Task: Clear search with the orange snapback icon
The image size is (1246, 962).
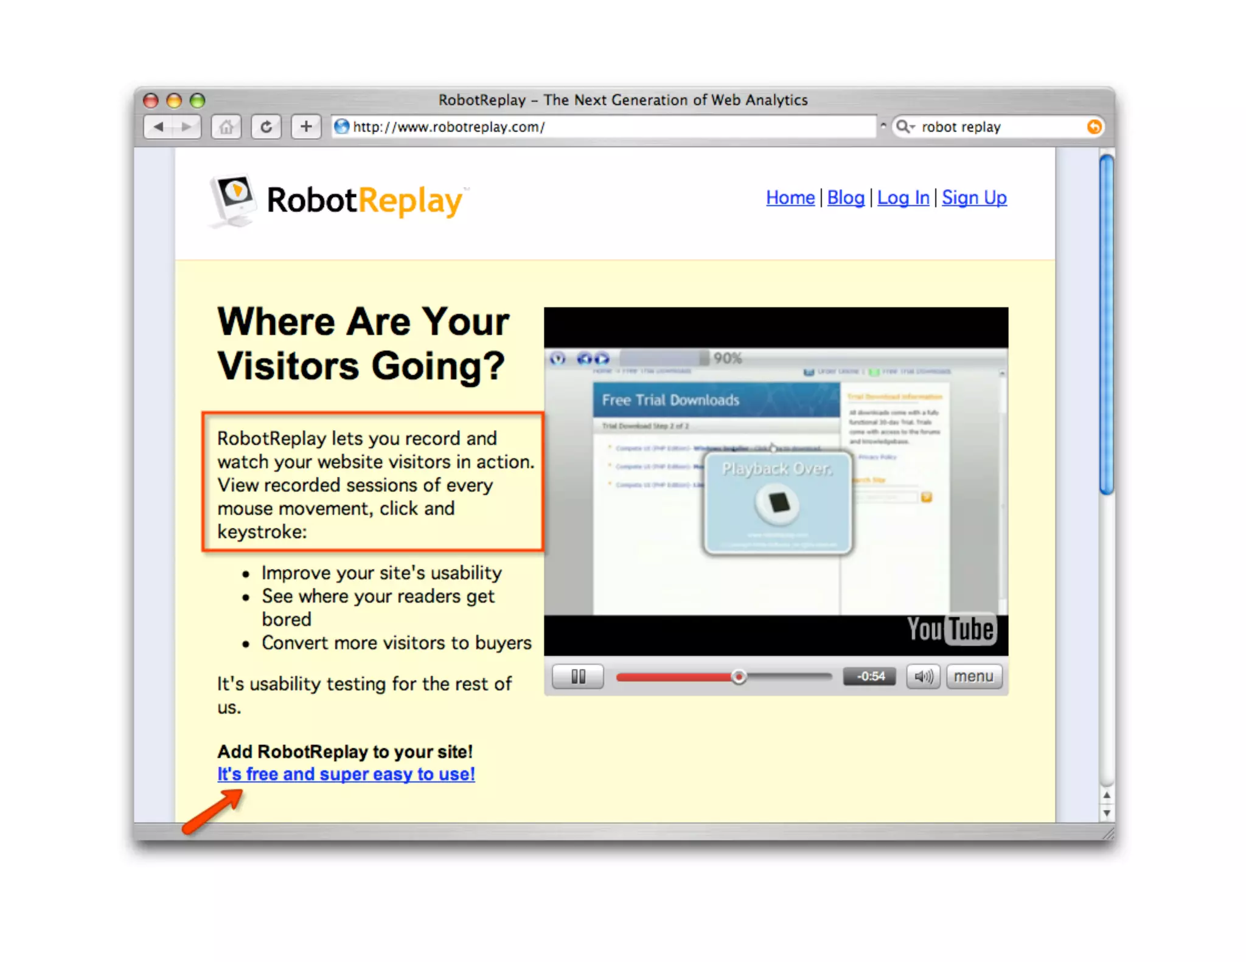Action: click(1093, 126)
